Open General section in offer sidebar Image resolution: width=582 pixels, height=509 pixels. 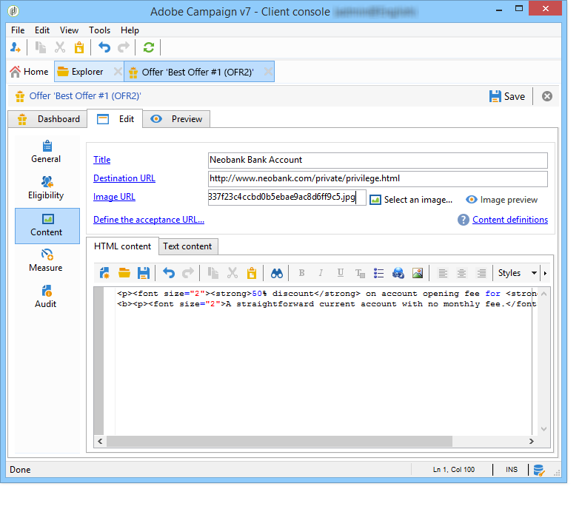point(46,152)
